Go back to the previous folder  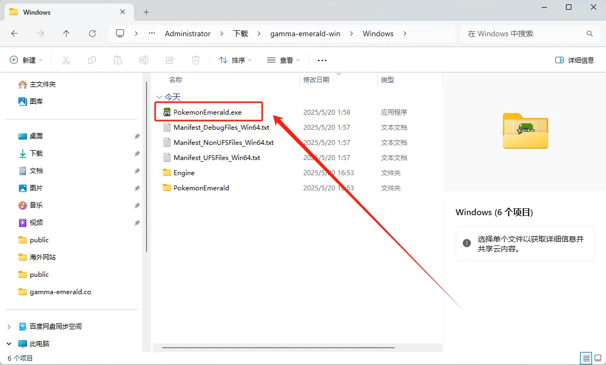[15, 34]
